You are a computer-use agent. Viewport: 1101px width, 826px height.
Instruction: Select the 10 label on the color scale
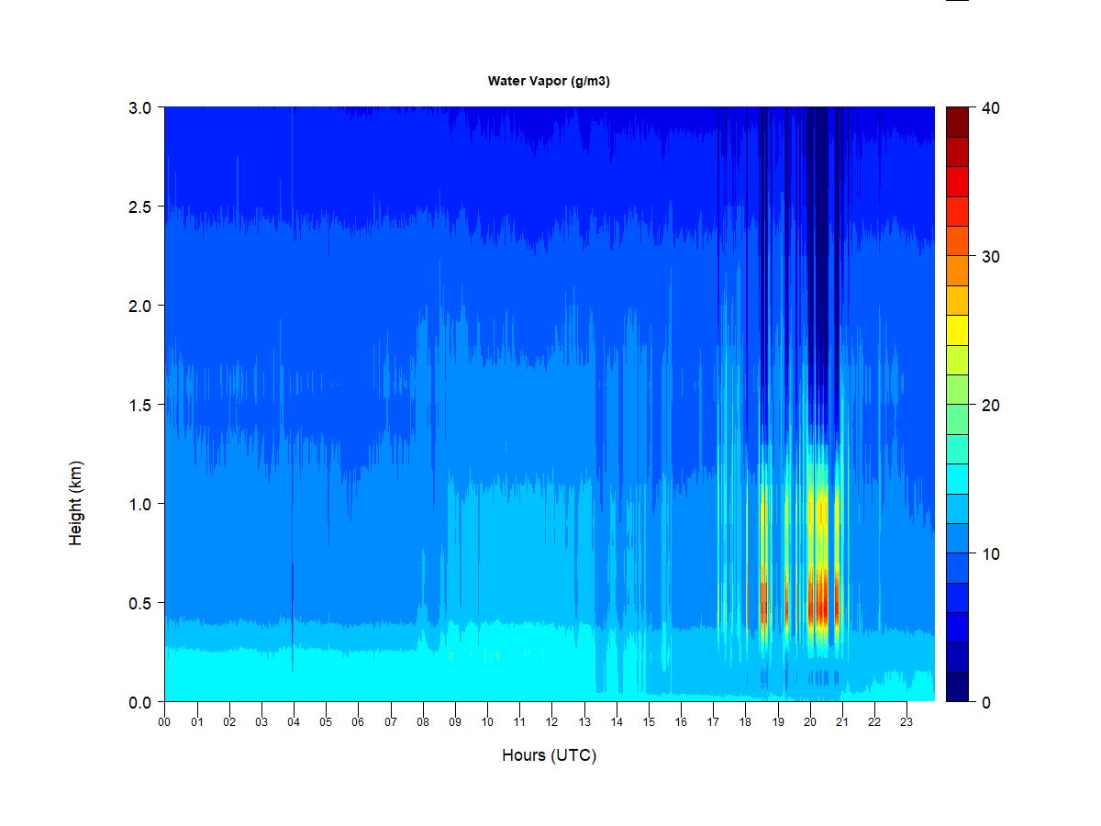tap(990, 553)
